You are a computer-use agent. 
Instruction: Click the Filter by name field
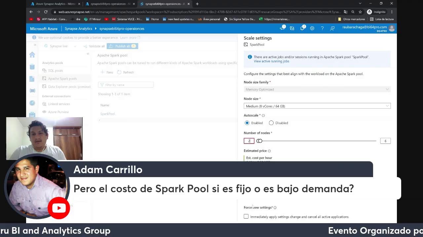126,85
